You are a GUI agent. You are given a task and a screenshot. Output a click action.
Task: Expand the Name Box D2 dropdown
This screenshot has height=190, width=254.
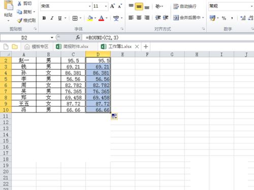click(52, 37)
